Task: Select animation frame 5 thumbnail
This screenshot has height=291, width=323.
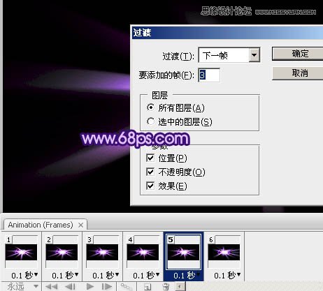Action: click(x=183, y=252)
